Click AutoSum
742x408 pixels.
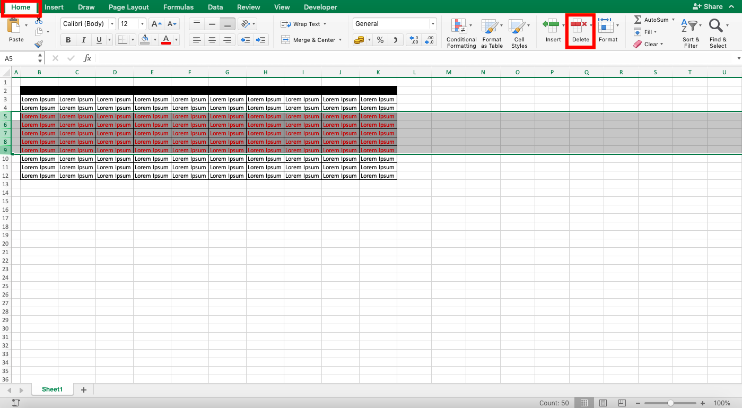653,20
